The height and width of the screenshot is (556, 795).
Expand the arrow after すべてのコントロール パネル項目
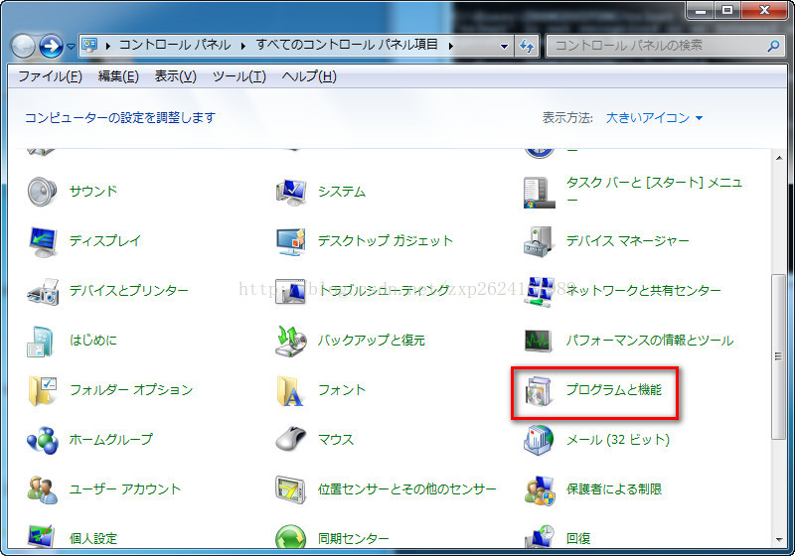click(x=451, y=46)
